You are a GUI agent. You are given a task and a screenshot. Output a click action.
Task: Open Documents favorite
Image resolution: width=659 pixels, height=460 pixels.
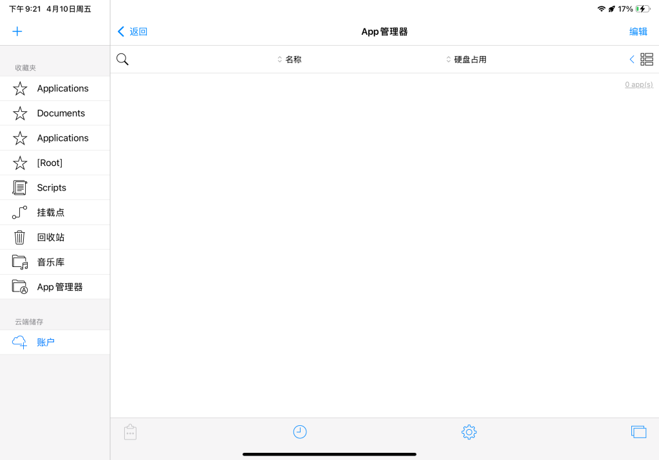click(x=55, y=113)
